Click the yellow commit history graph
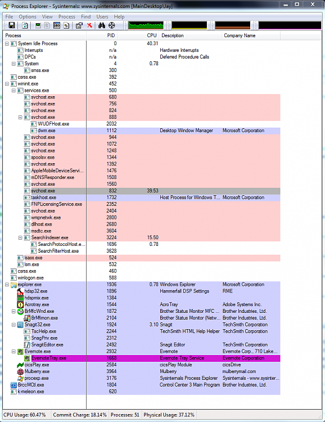The image size is (325, 422). (x=189, y=25)
